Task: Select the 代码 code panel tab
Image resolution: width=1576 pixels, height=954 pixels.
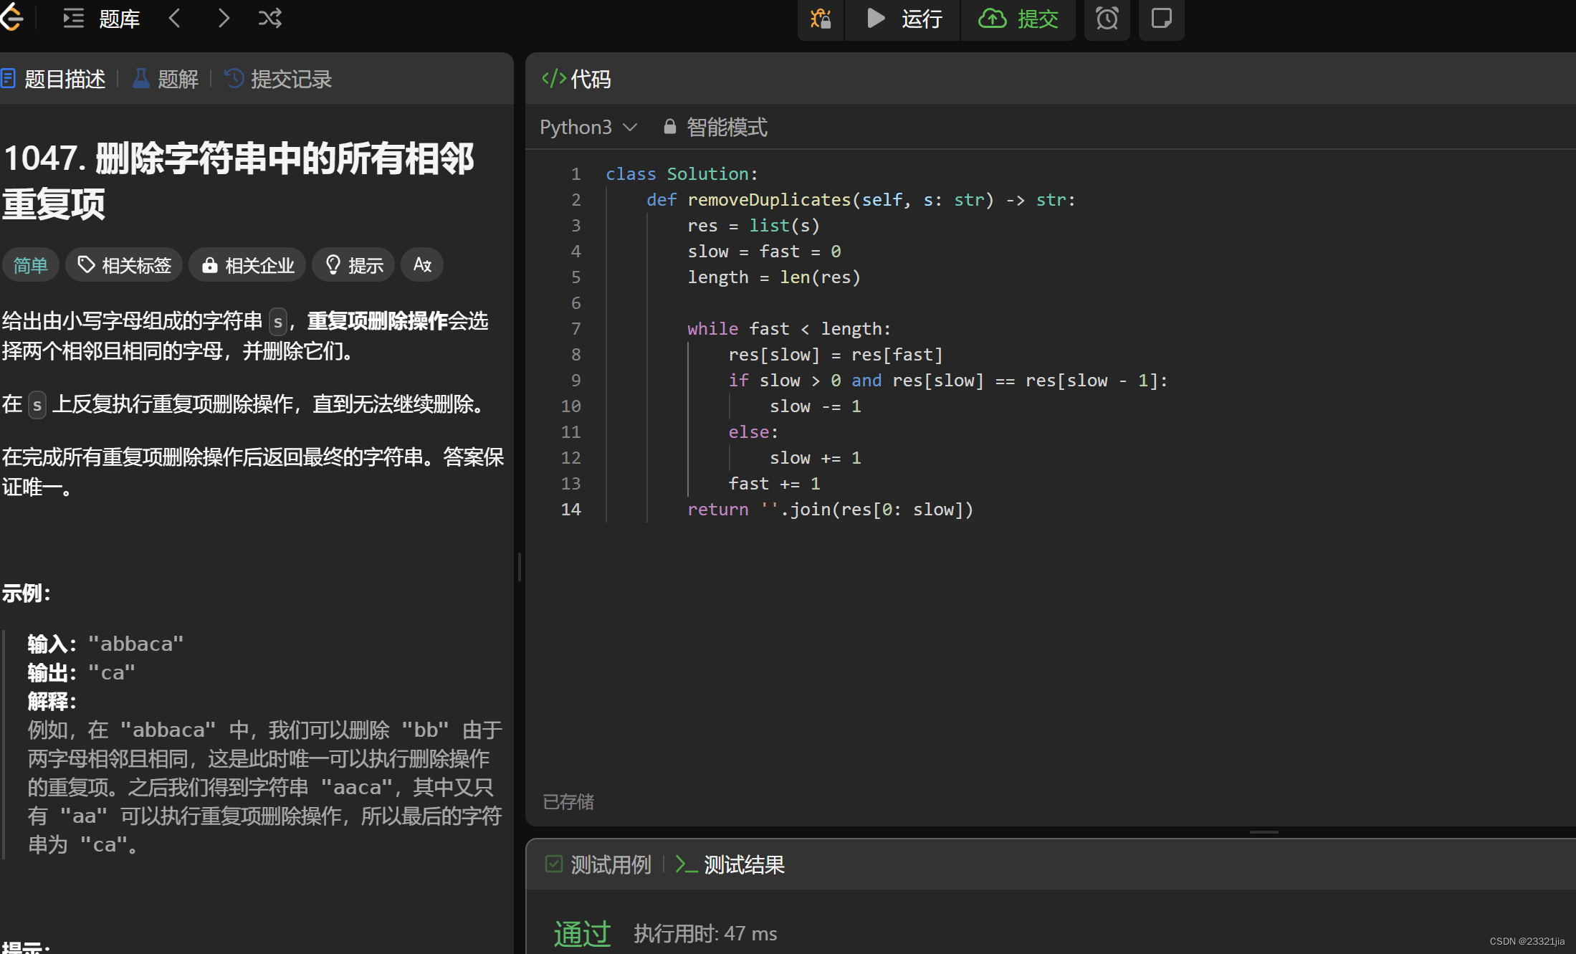Action: [576, 79]
